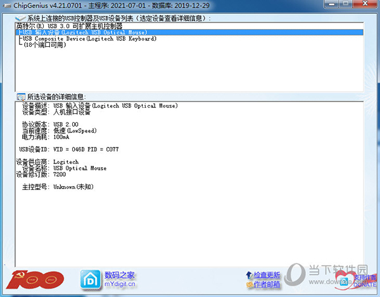Close the ChipGenius window
This screenshot has height=297, width=380.
pos(365,4)
